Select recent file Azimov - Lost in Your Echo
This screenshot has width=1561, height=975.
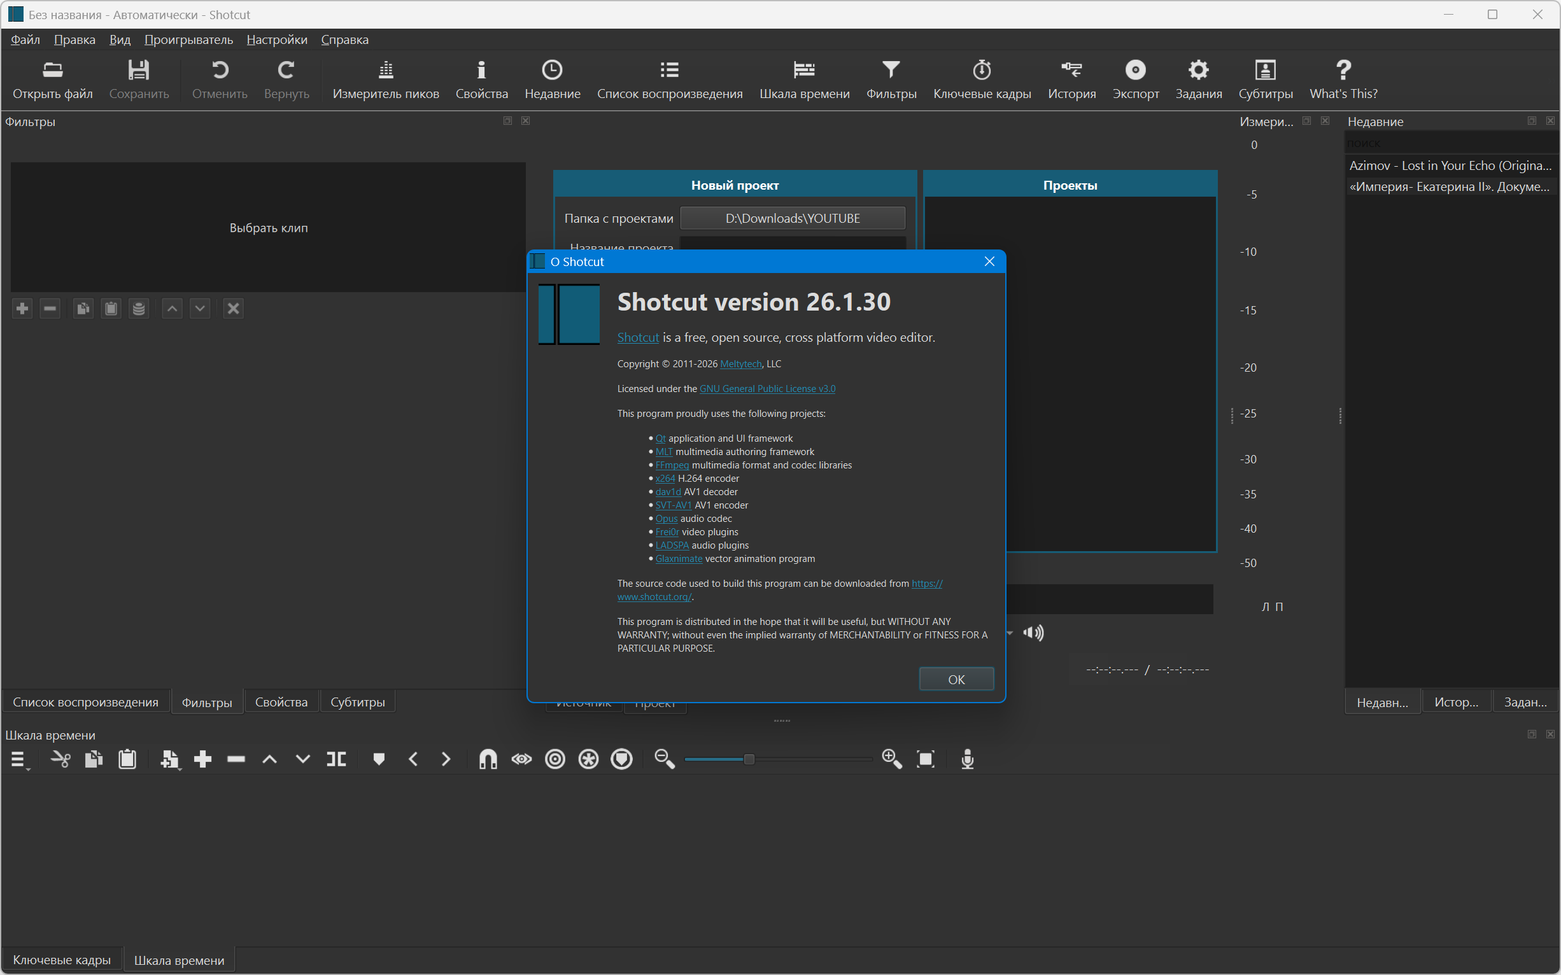coord(1450,165)
